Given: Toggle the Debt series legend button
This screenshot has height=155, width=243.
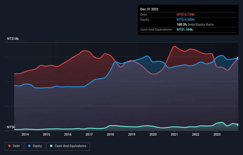Looking at the screenshot, I should pyautogui.click(x=14, y=146).
